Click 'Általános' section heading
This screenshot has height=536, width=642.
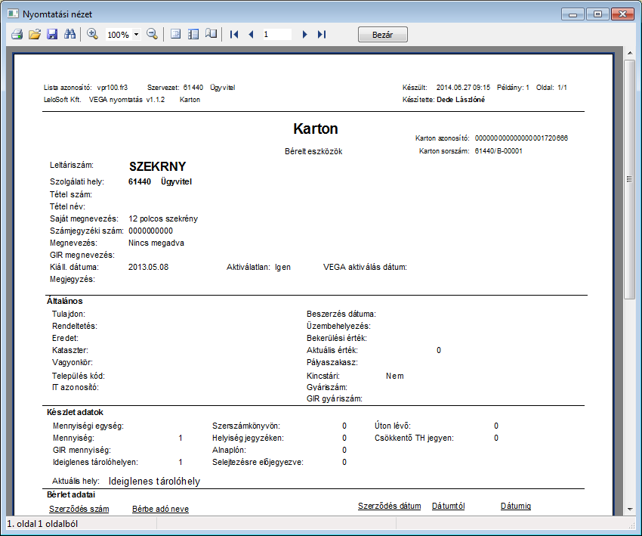pos(65,301)
